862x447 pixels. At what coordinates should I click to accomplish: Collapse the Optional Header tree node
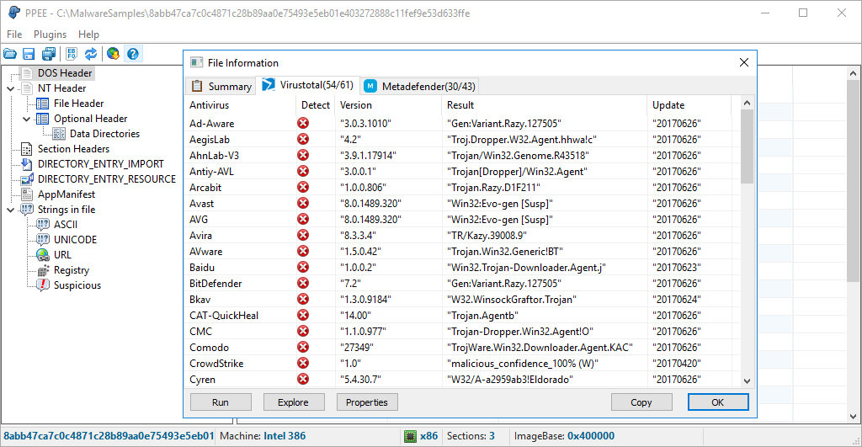[26, 119]
